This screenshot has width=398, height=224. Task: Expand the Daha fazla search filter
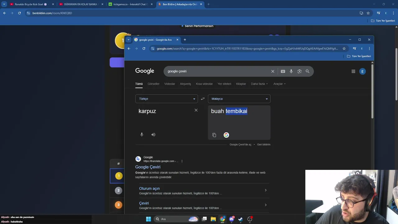click(259, 84)
